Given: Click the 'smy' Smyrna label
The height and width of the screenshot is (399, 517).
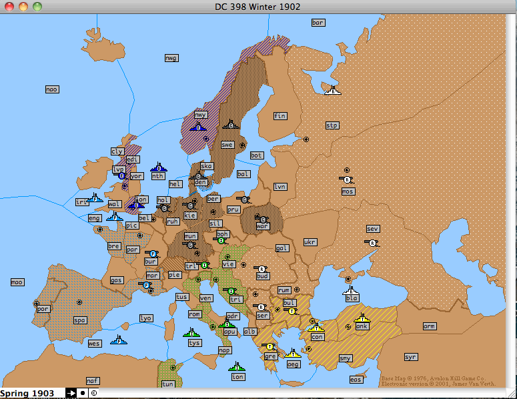Looking at the screenshot, I should [x=346, y=358].
